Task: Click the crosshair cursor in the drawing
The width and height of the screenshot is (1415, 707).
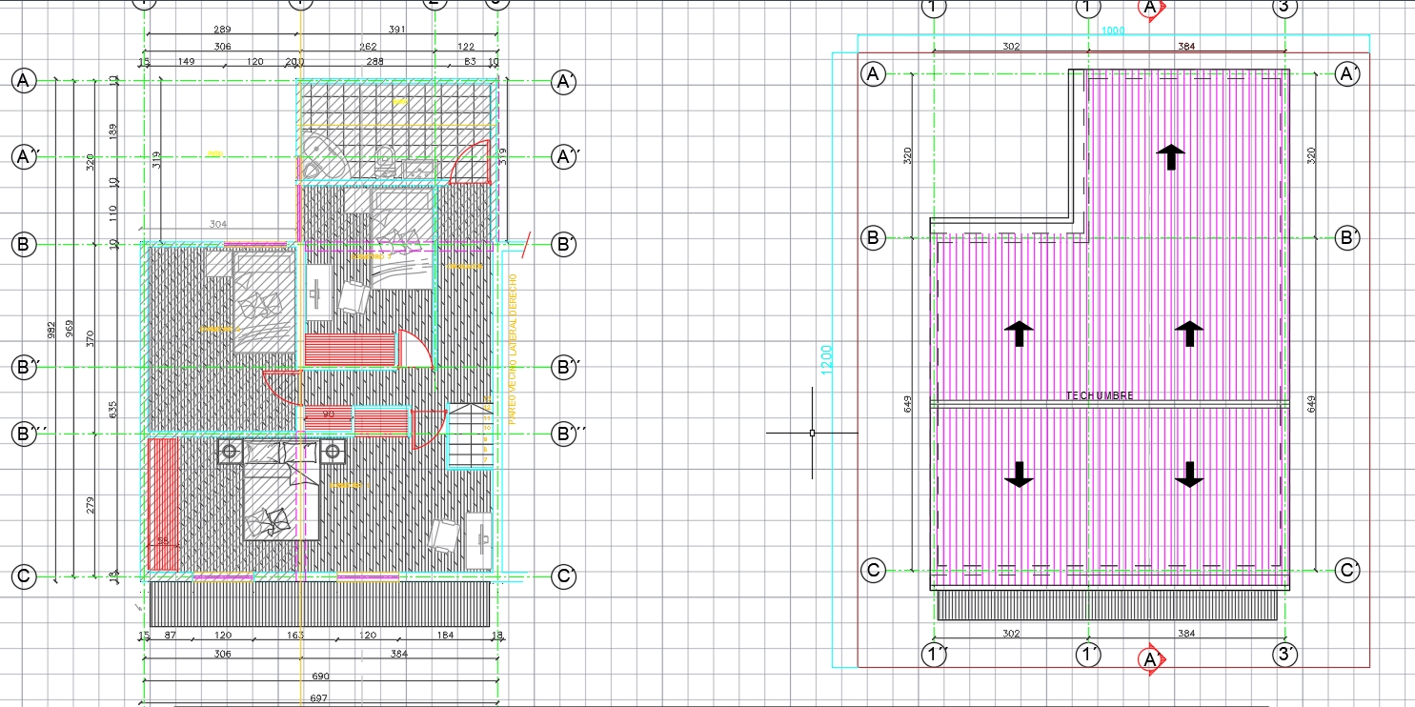Action: click(x=811, y=433)
